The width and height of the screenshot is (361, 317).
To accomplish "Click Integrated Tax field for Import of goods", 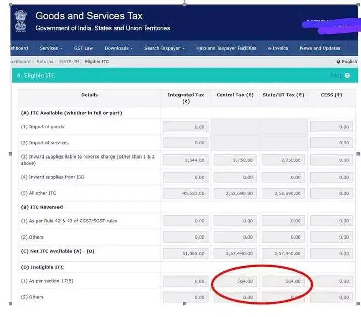I will pyautogui.click(x=186, y=127).
